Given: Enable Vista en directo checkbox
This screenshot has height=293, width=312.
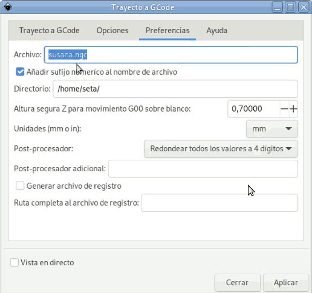Looking at the screenshot, I should click(15, 262).
